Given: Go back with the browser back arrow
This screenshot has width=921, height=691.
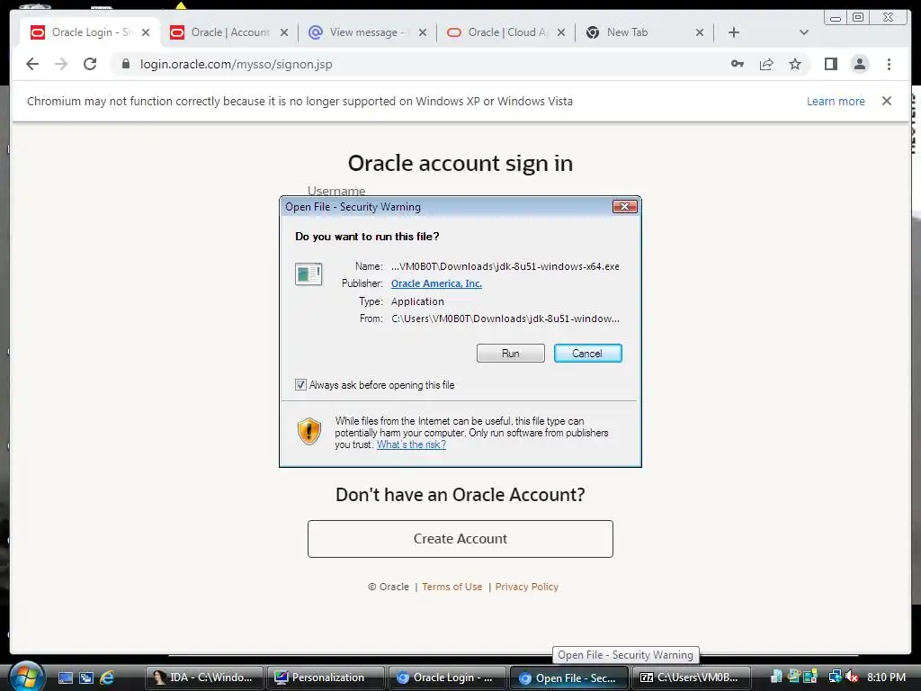Looking at the screenshot, I should tap(32, 64).
